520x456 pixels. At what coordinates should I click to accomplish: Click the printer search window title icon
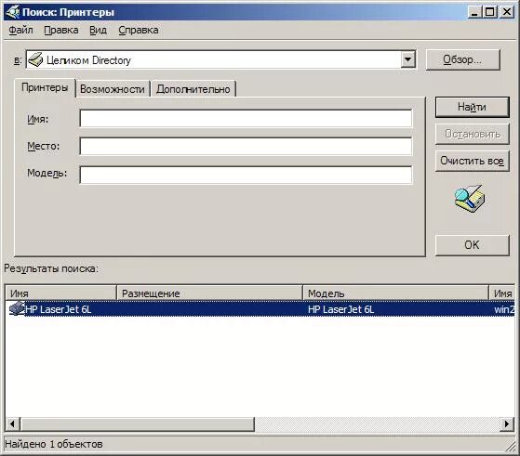13,12
